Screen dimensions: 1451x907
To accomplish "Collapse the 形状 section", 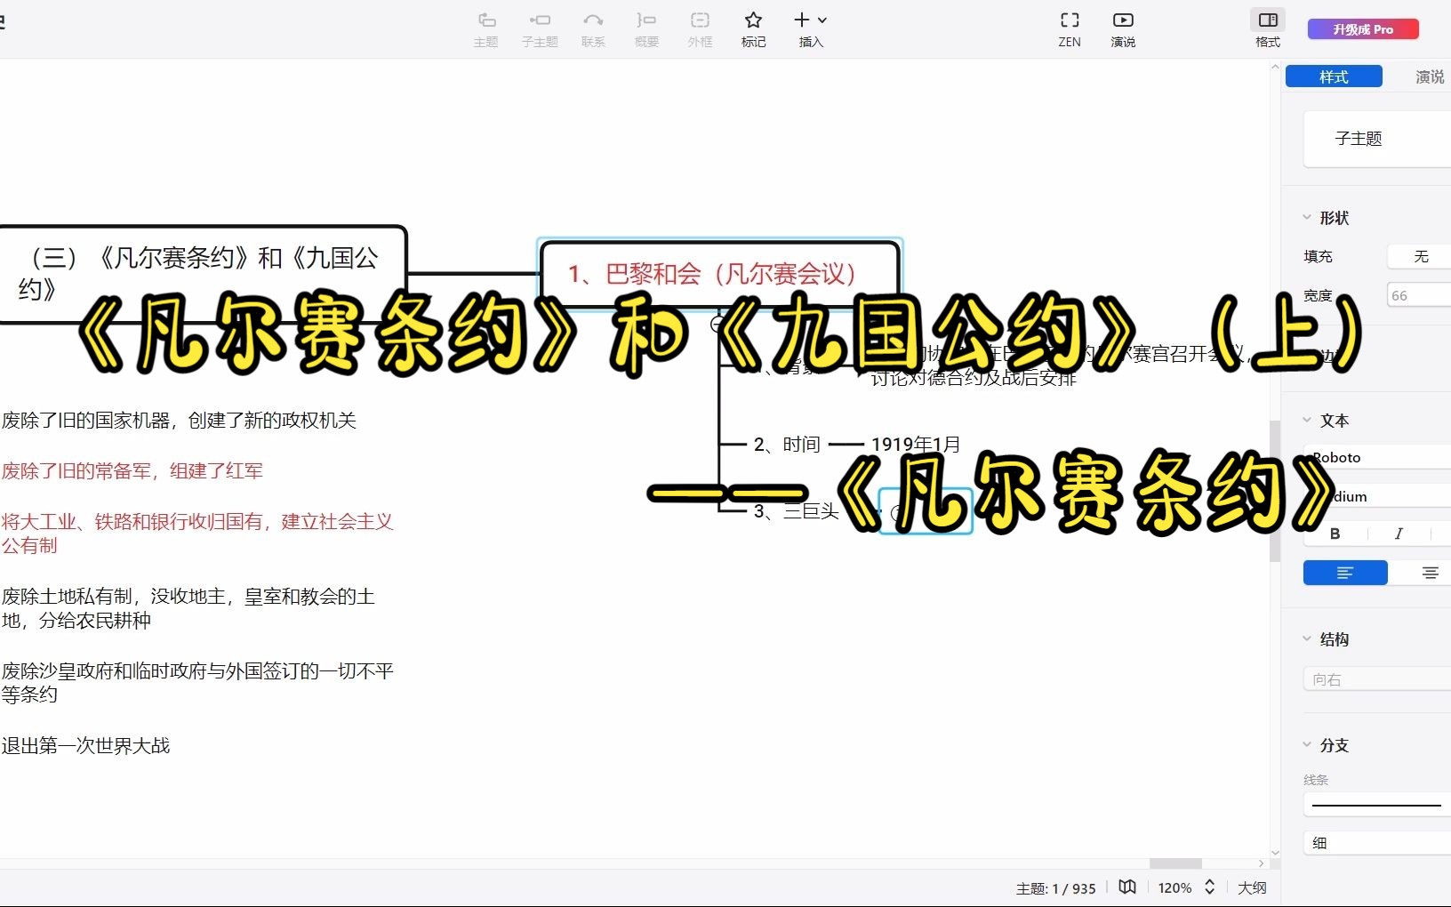I will (1307, 217).
